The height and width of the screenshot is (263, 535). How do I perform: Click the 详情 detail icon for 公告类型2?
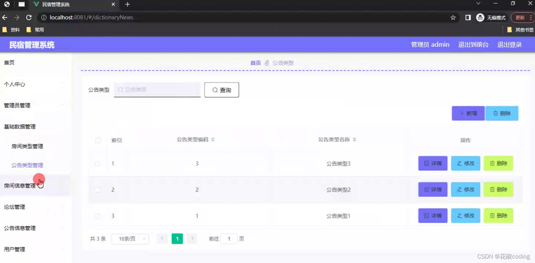pyautogui.click(x=428, y=190)
